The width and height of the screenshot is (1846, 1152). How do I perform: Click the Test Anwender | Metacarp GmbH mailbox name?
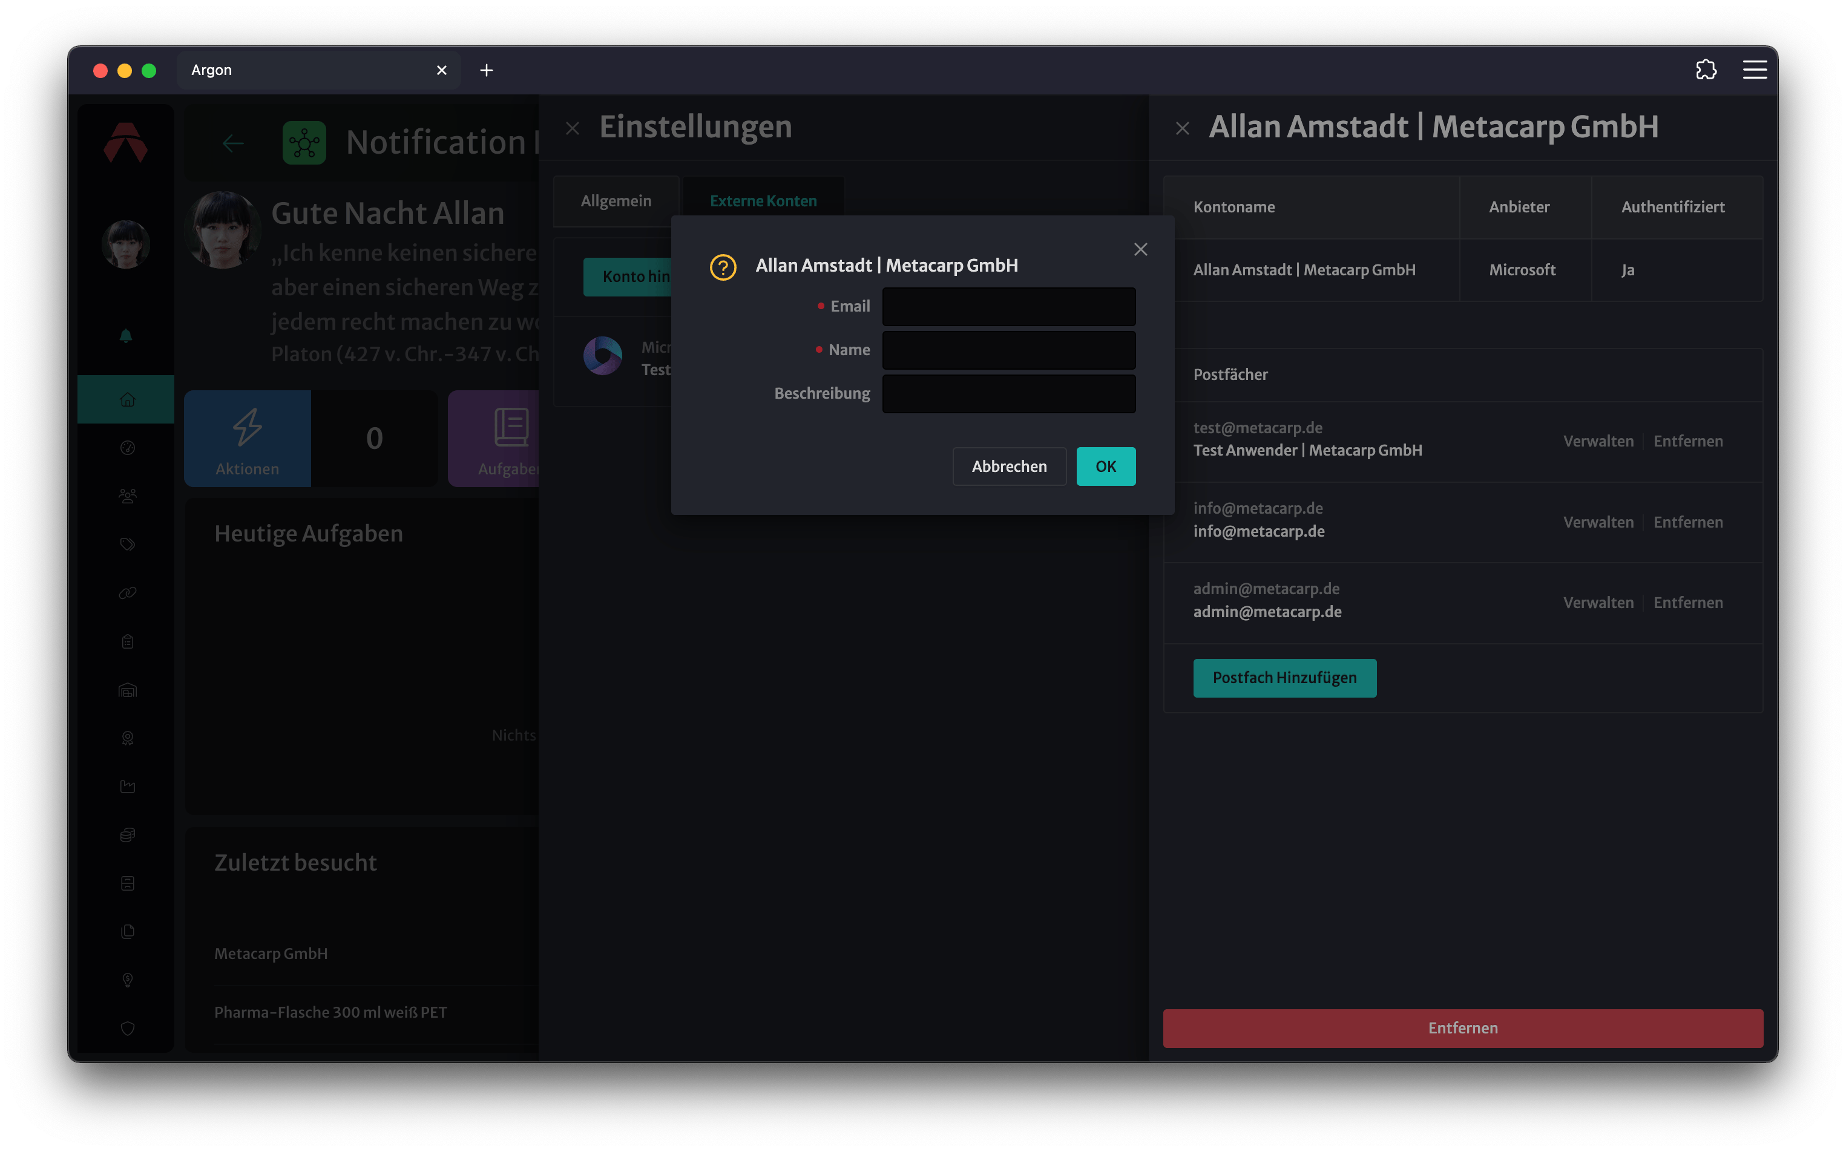point(1307,450)
